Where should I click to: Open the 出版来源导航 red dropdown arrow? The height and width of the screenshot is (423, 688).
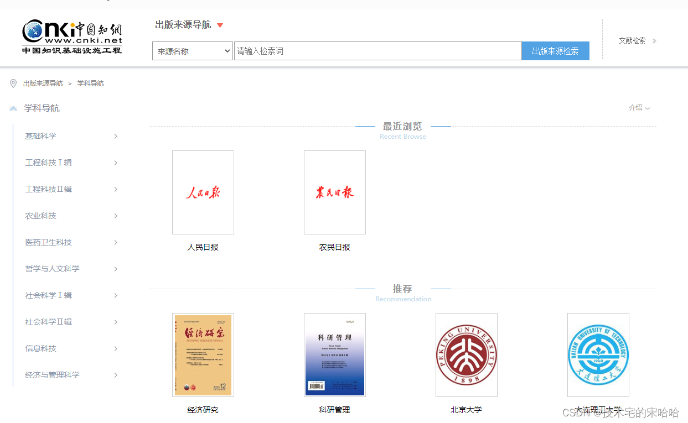click(x=220, y=25)
